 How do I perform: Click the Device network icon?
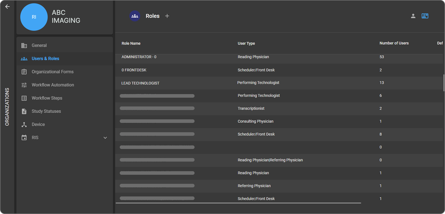[x=24, y=125]
